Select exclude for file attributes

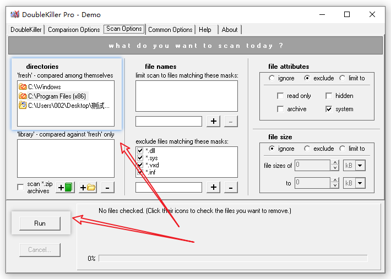[x=307, y=78]
